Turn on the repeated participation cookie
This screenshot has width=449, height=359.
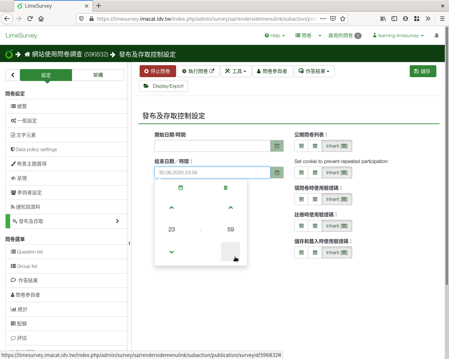[301, 172]
